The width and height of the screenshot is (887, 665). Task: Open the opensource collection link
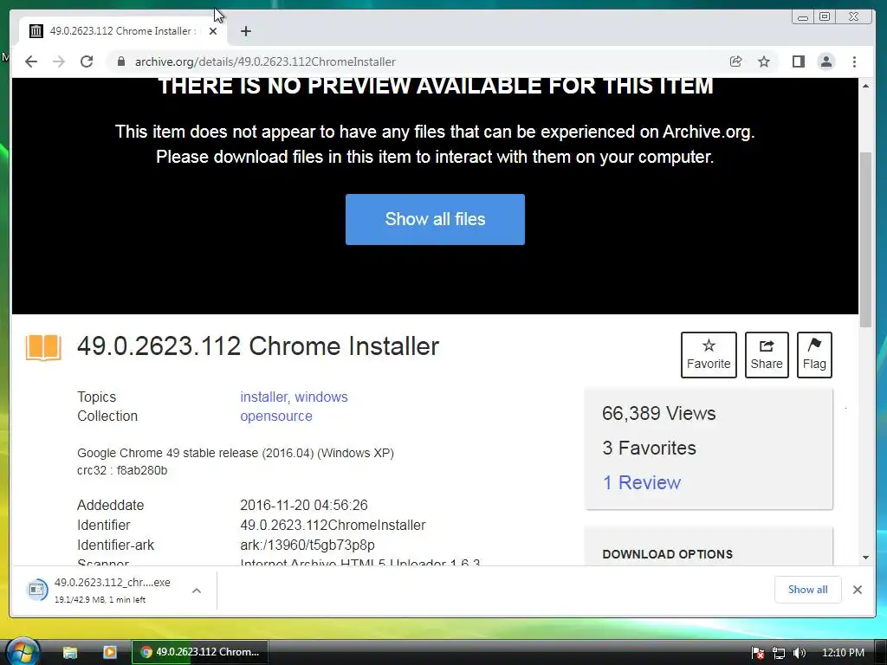point(276,416)
